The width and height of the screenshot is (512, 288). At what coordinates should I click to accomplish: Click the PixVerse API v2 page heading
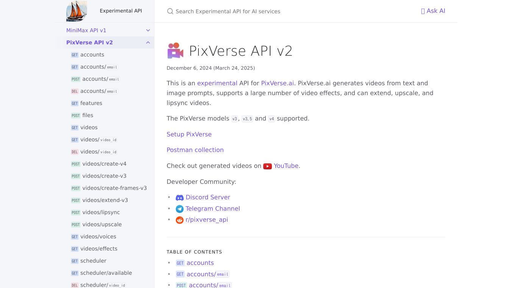[241, 51]
